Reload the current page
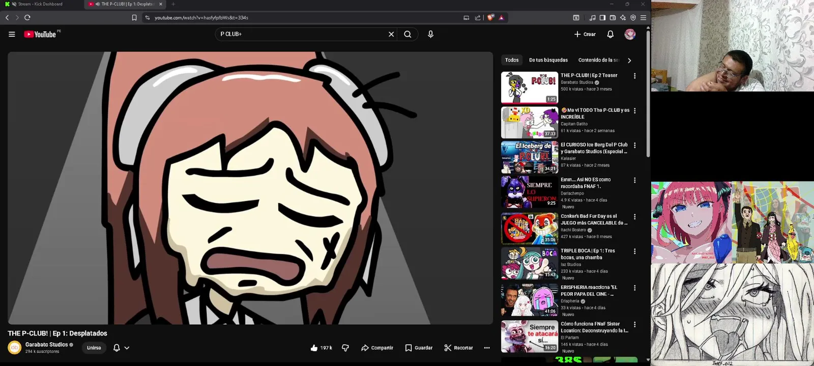This screenshot has height=366, width=814. 27,17
